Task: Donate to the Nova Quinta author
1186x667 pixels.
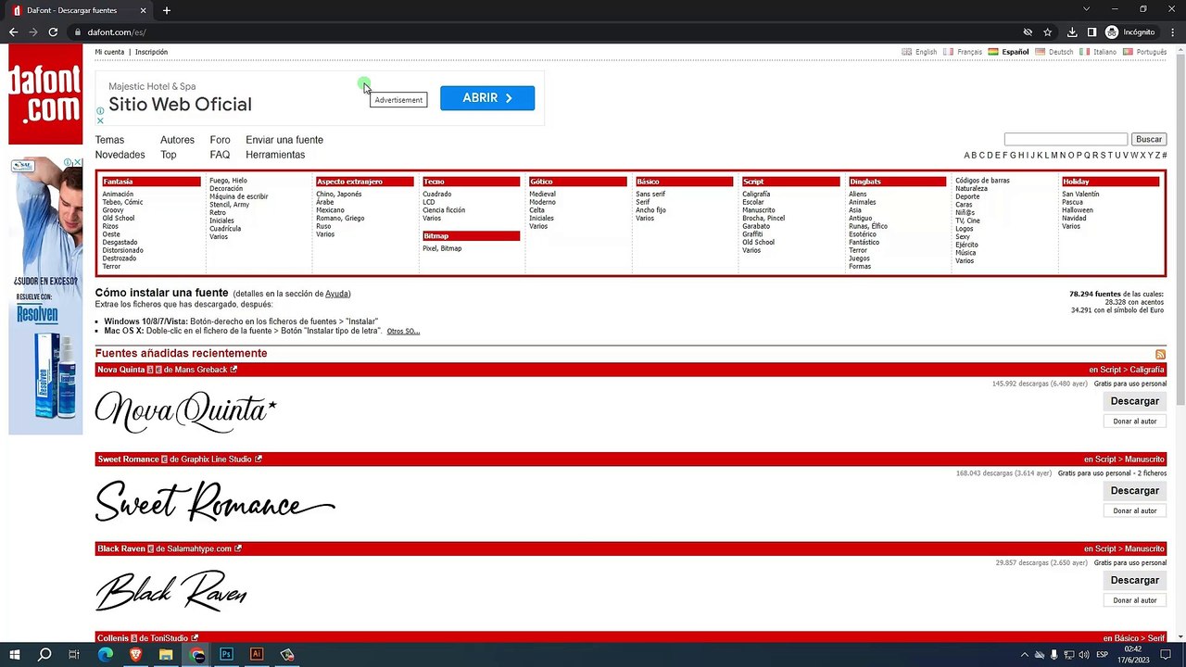Action: coord(1135,422)
